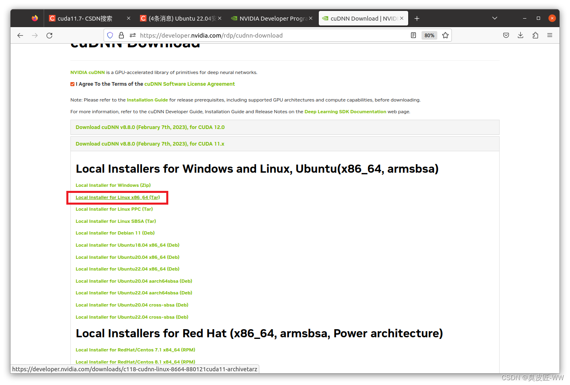Screen dimensions: 570x385
Task: Close the NVIDIA Developer Program tab
Action: tap(311, 18)
